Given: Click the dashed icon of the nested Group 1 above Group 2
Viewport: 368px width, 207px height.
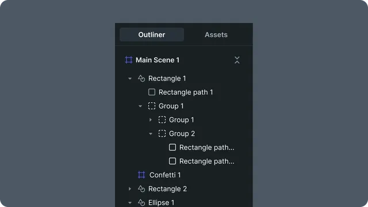Looking at the screenshot, I should point(162,120).
